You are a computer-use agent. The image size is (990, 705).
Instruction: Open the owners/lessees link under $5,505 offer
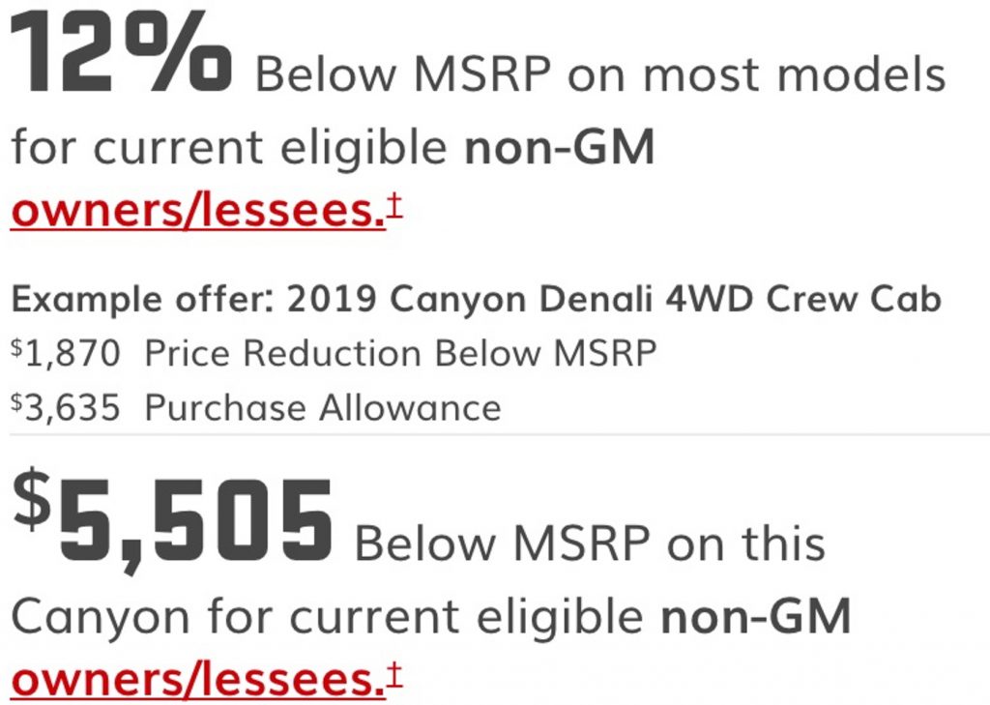point(197,680)
